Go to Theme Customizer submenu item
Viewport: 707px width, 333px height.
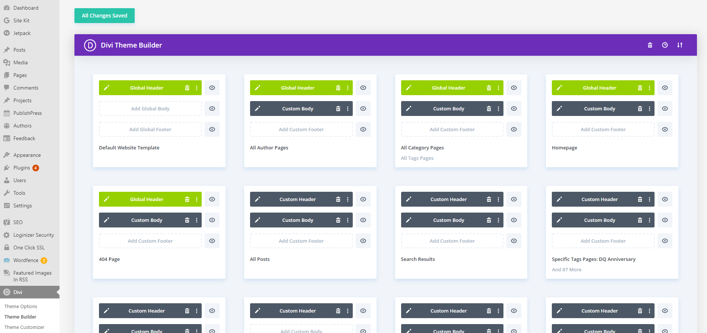coord(24,327)
